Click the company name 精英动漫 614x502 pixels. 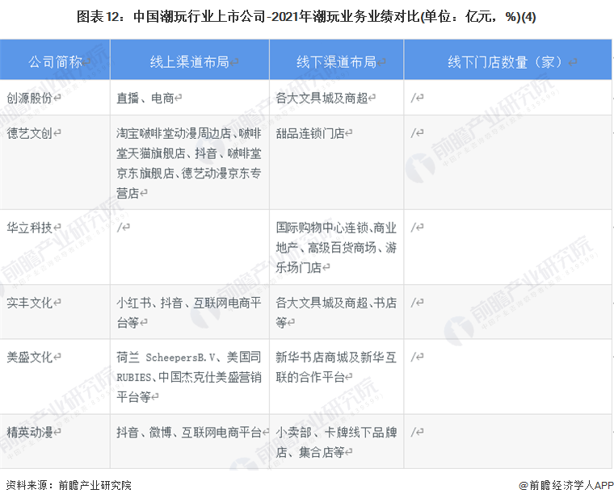coord(29,432)
